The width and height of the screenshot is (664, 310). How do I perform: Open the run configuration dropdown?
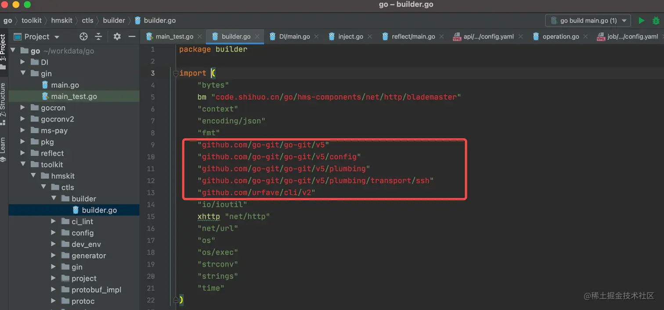(588, 21)
